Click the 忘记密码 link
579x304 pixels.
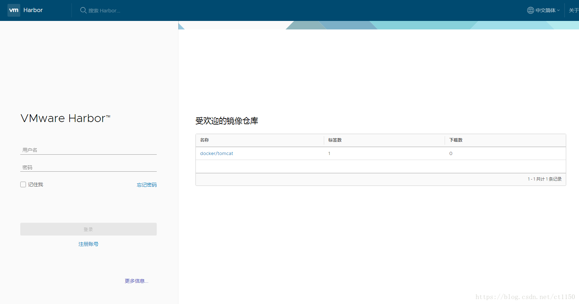click(147, 185)
